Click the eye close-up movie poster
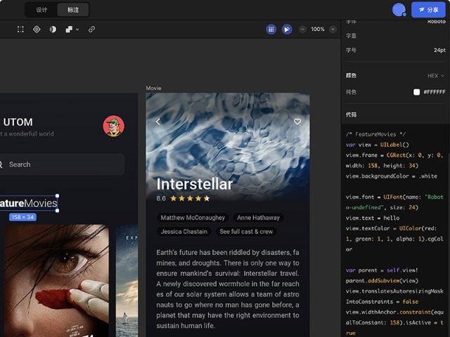The image size is (450, 337). (x=56, y=281)
